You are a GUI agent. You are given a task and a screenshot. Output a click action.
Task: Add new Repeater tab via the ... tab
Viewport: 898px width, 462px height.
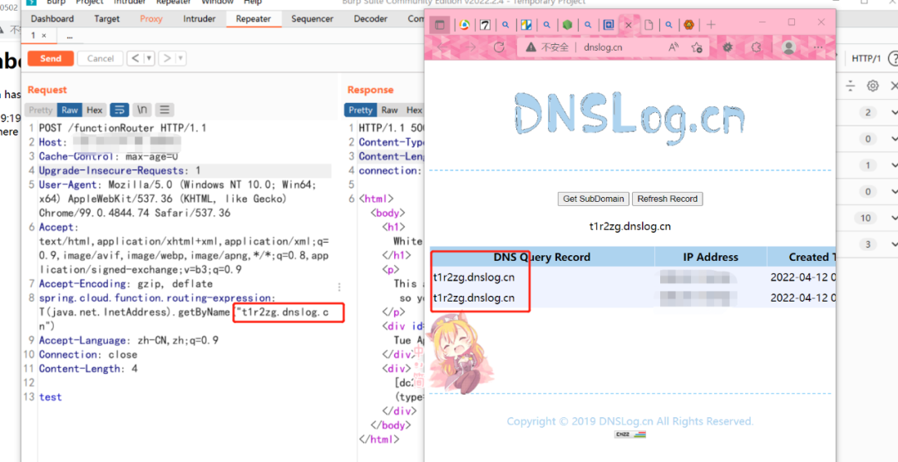point(69,36)
